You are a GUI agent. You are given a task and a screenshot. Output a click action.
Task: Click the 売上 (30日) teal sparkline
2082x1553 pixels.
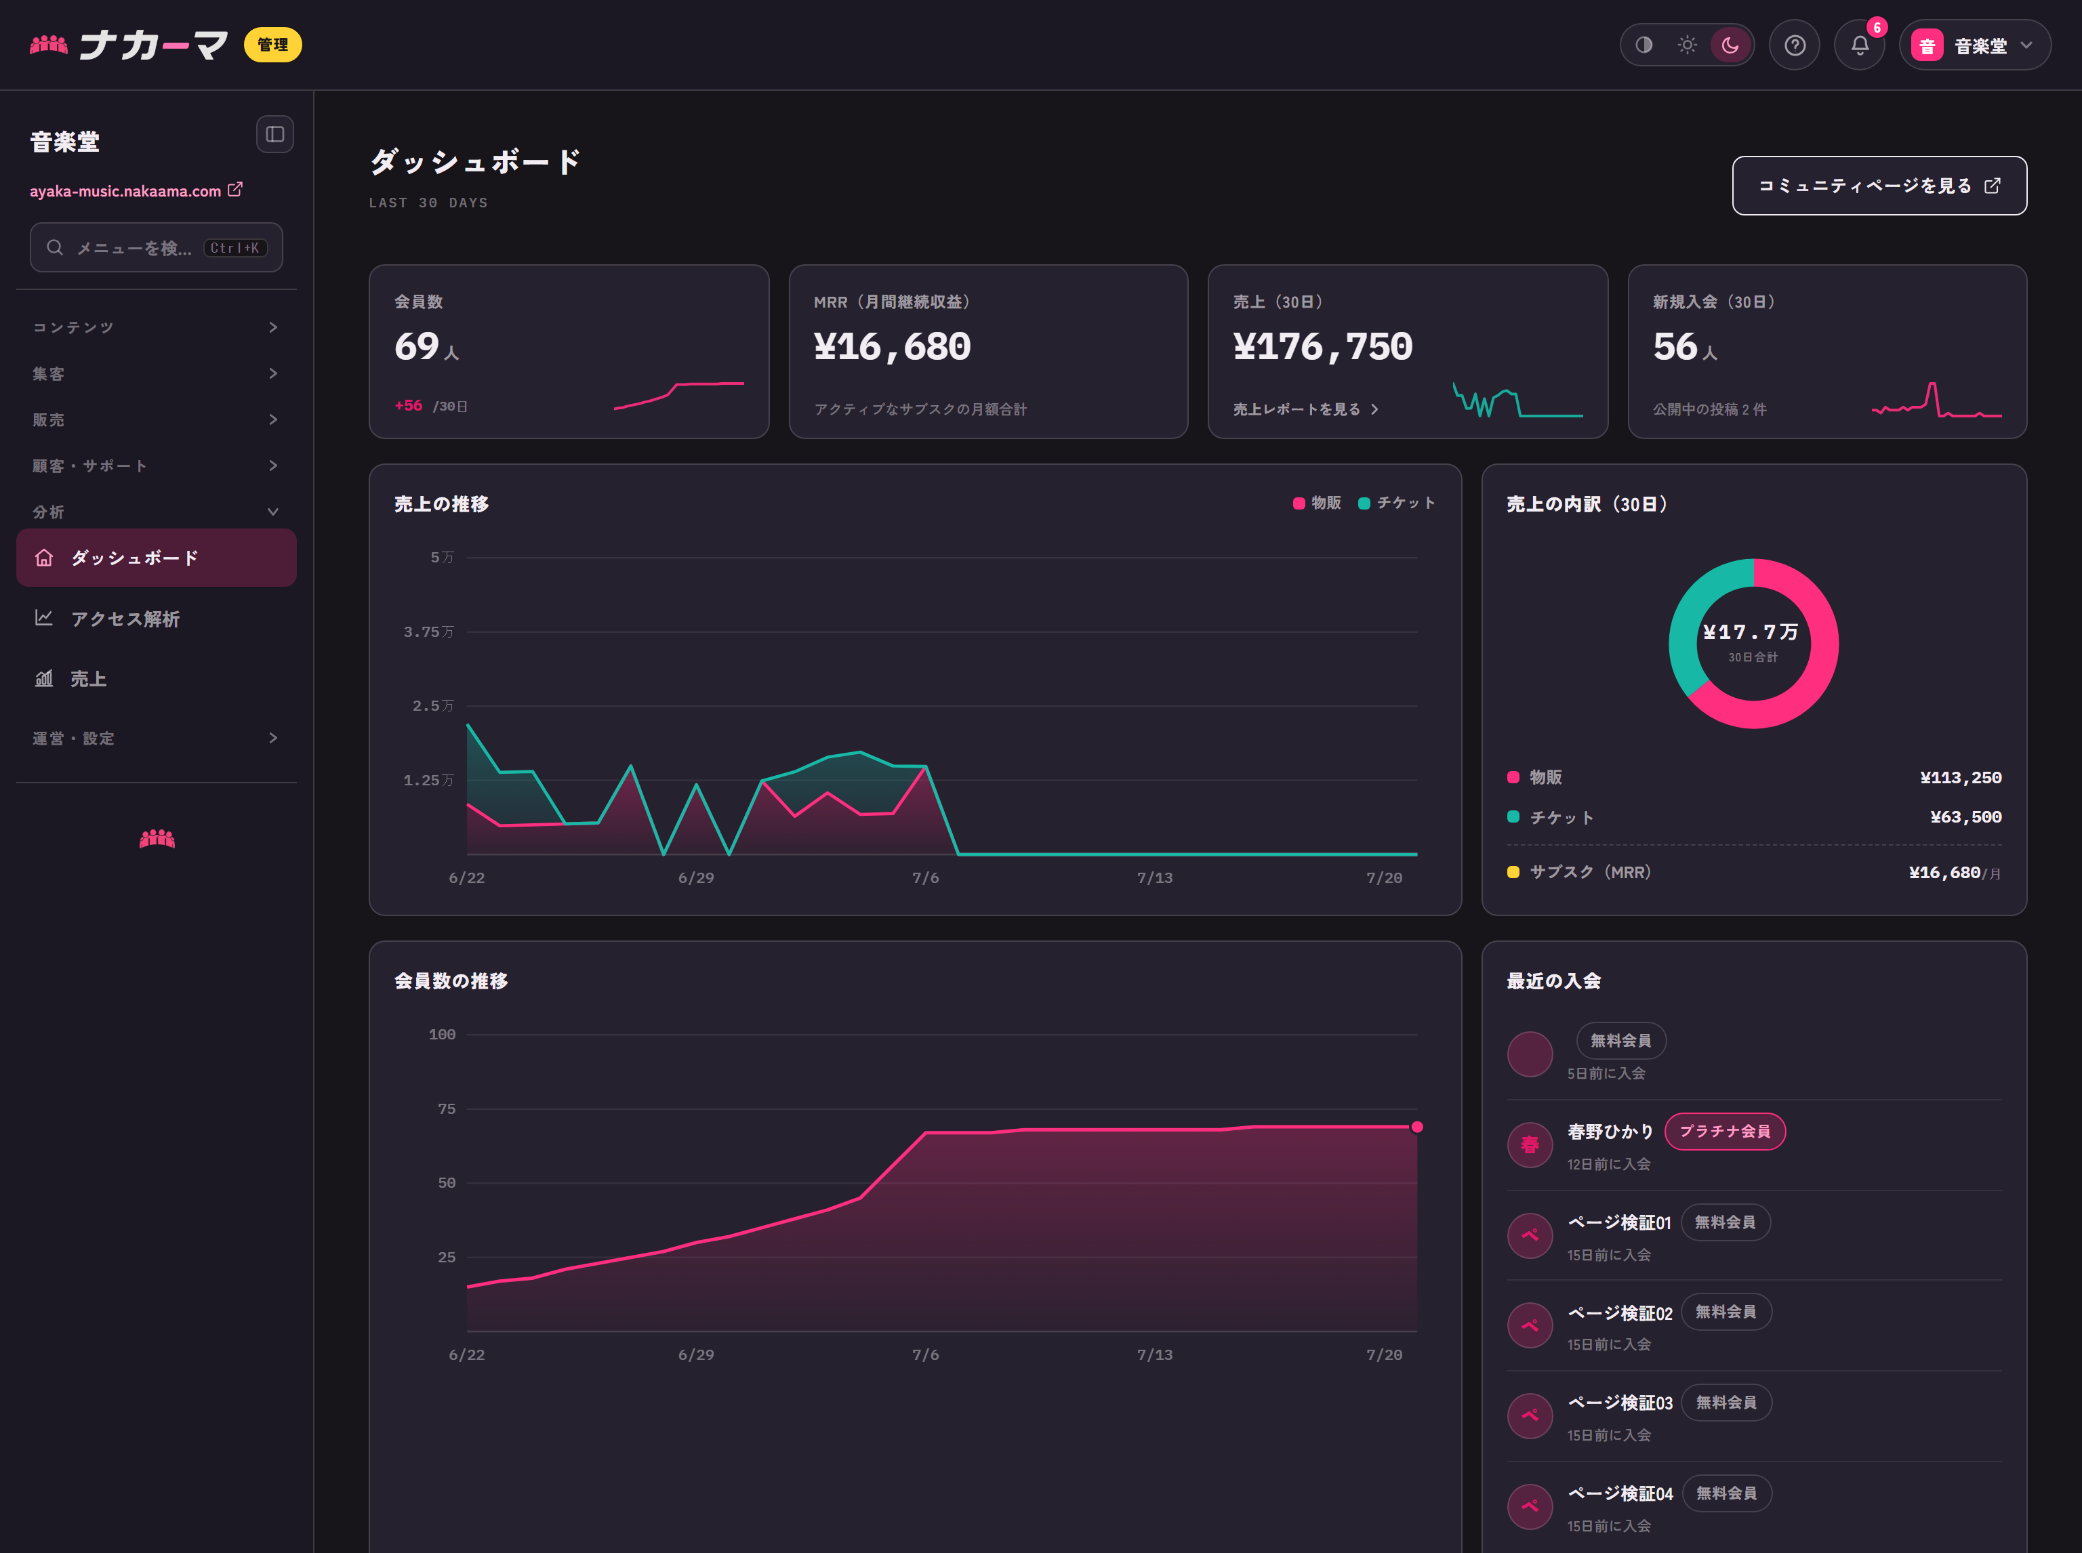[x=1517, y=400]
